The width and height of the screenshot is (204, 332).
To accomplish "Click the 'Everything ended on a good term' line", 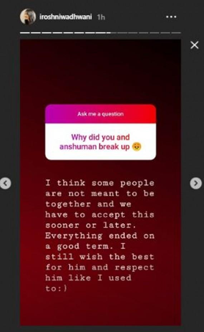I will tap(100, 241).
